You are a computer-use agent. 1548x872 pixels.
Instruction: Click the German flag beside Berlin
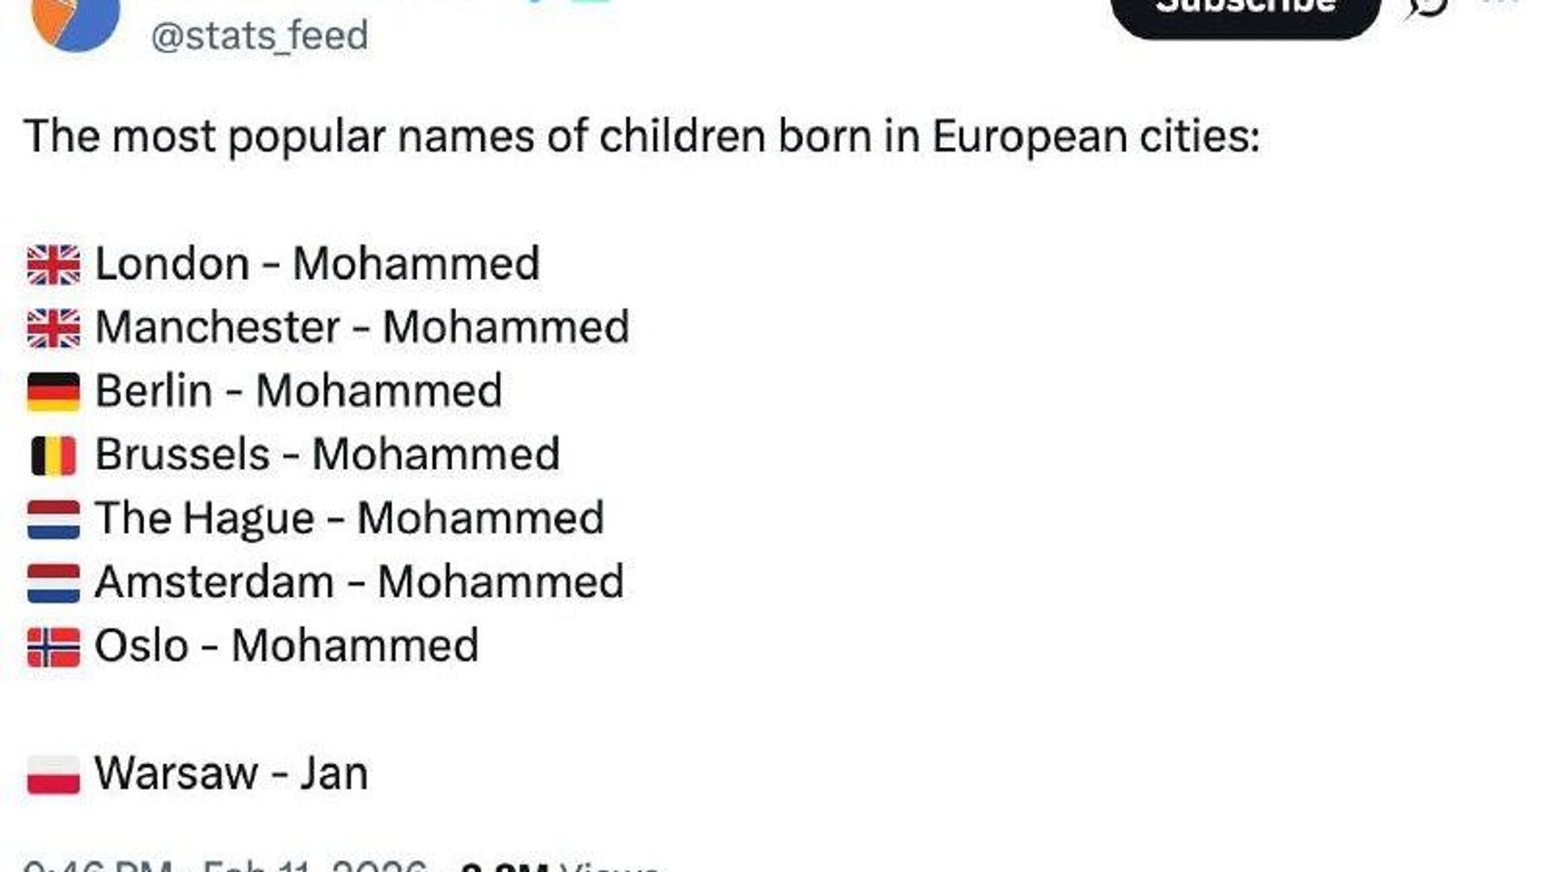pos(53,392)
